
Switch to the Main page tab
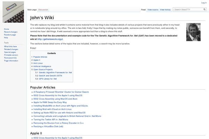tap(32, 10)
